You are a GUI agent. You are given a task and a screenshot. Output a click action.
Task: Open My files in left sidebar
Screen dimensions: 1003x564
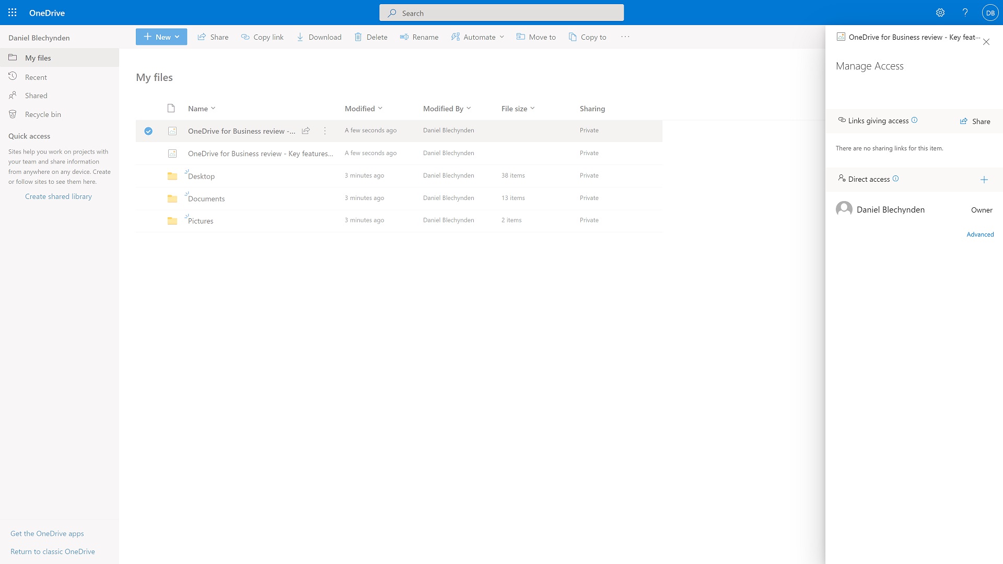coord(38,58)
